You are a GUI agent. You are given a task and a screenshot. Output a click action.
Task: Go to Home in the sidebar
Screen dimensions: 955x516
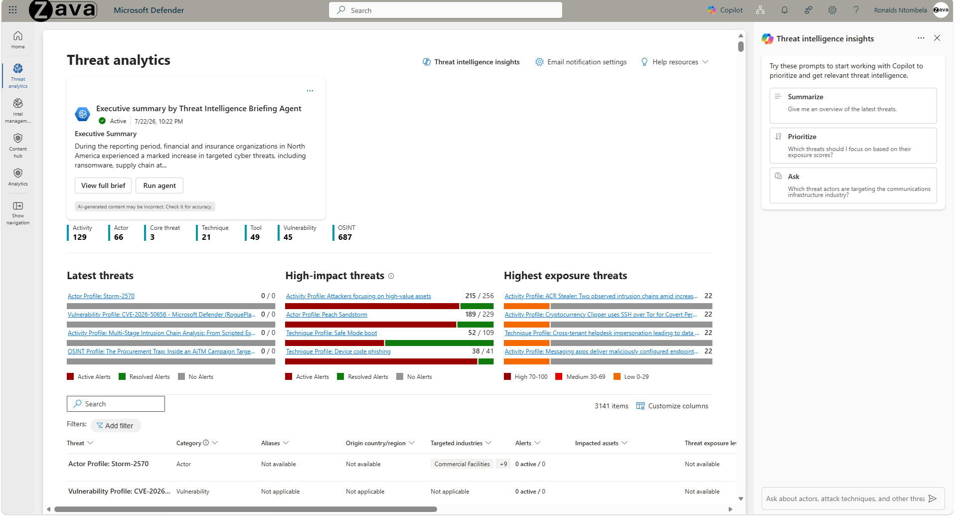(18, 40)
